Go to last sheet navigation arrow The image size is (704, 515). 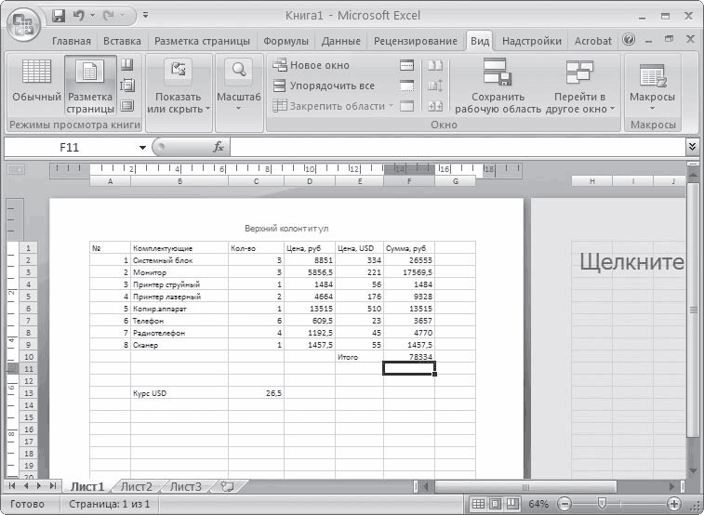point(53,486)
